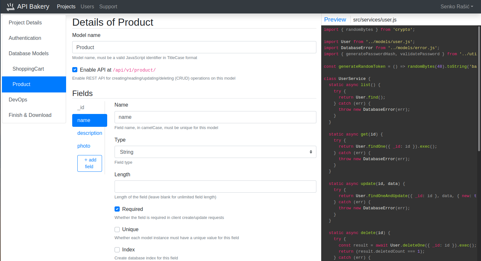This screenshot has width=481, height=261.
Task: Open the DevOps section
Action: pos(34,100)
